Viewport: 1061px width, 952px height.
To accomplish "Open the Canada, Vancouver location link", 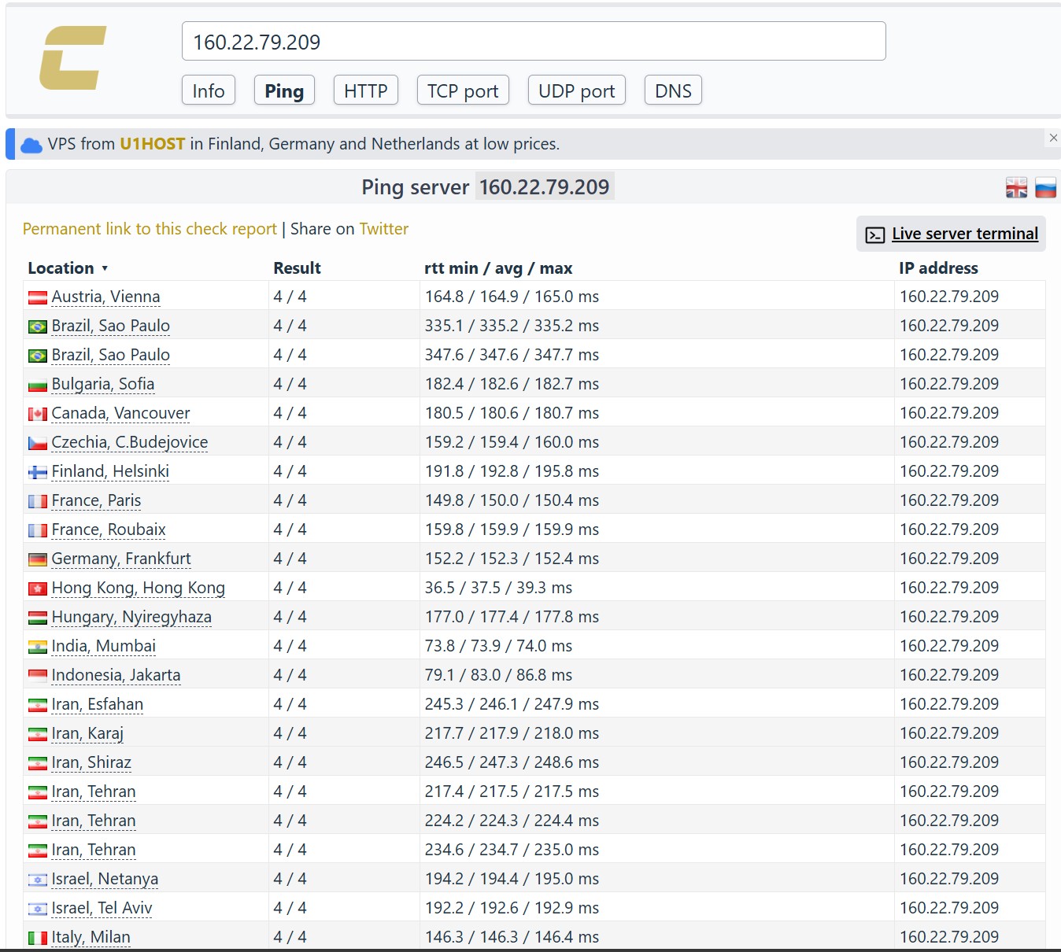I will [x=121, y=413].
